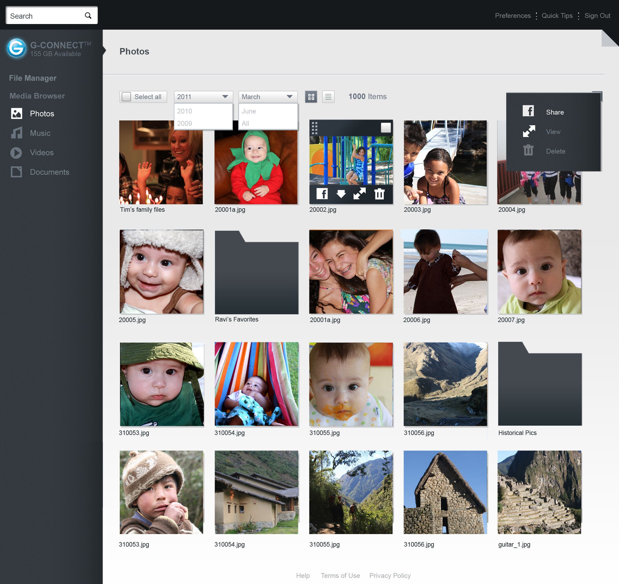This screenshot has width=619, height=584.
Task: Open 20006.jpg beach photo
Action: (445, 272)
